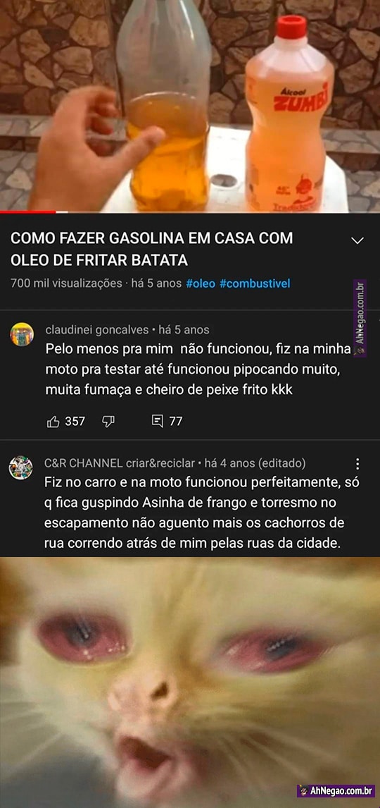Image resolution: width=380 pixels, height=808 pixels.
Task: Open the C&R CHANNEL profile avatar
Action: 21,467
